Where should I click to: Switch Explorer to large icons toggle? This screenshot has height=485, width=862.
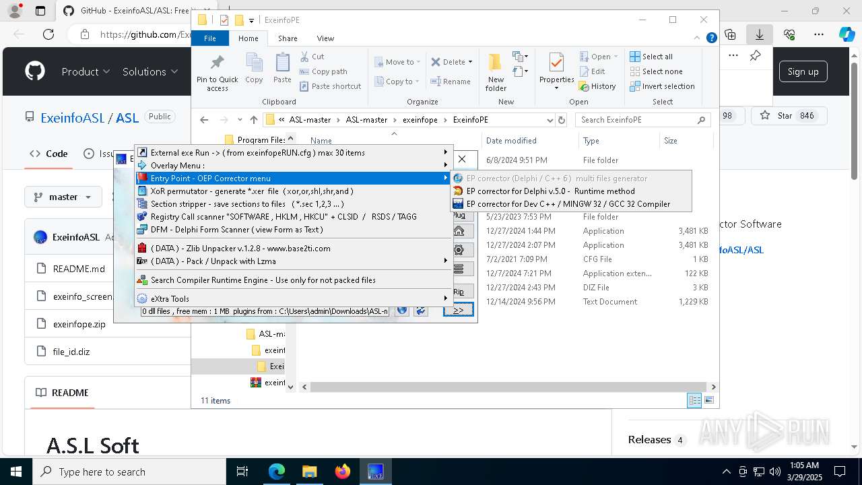click(708, 400)
